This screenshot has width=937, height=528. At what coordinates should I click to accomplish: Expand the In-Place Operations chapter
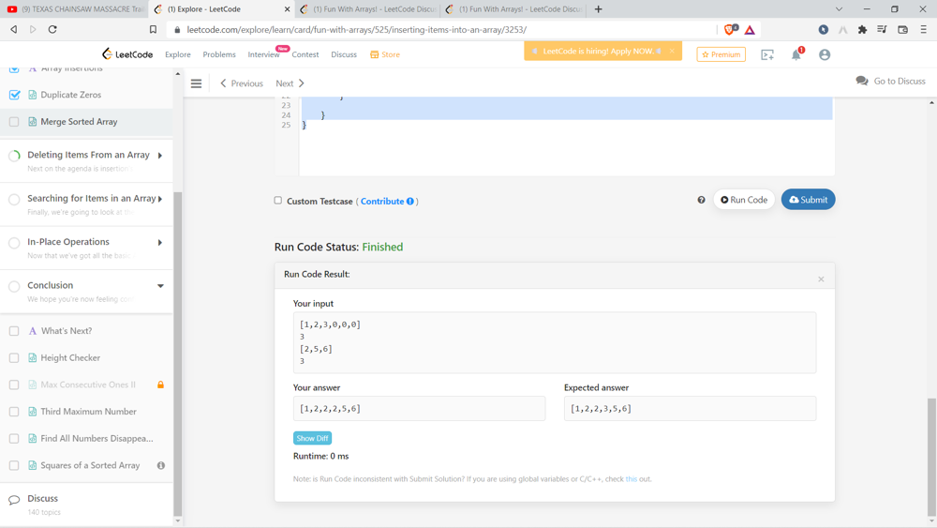point(160,243)
